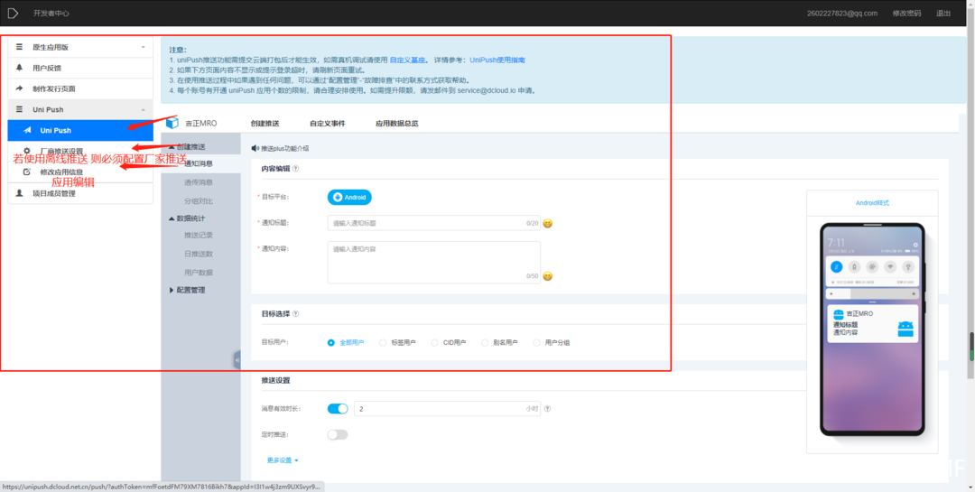Click the help icon next to 目标选择
The height and width of the screenshot is (492, 975).
[x=295, y=314]
